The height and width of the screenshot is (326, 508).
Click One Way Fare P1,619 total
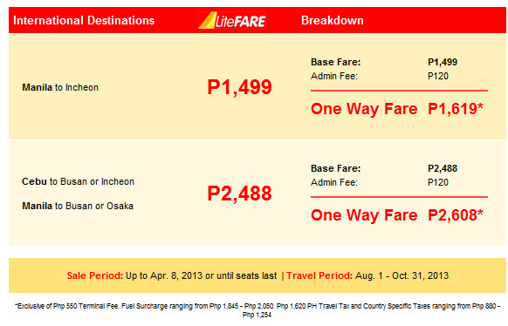click(x=397, y=109)
